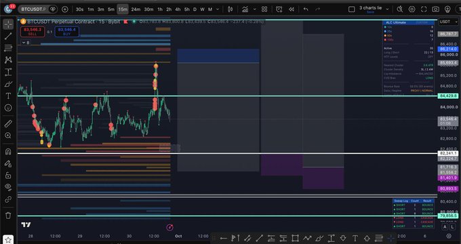
Task: Select the brush tool in left toolbar
Action: 8,84
